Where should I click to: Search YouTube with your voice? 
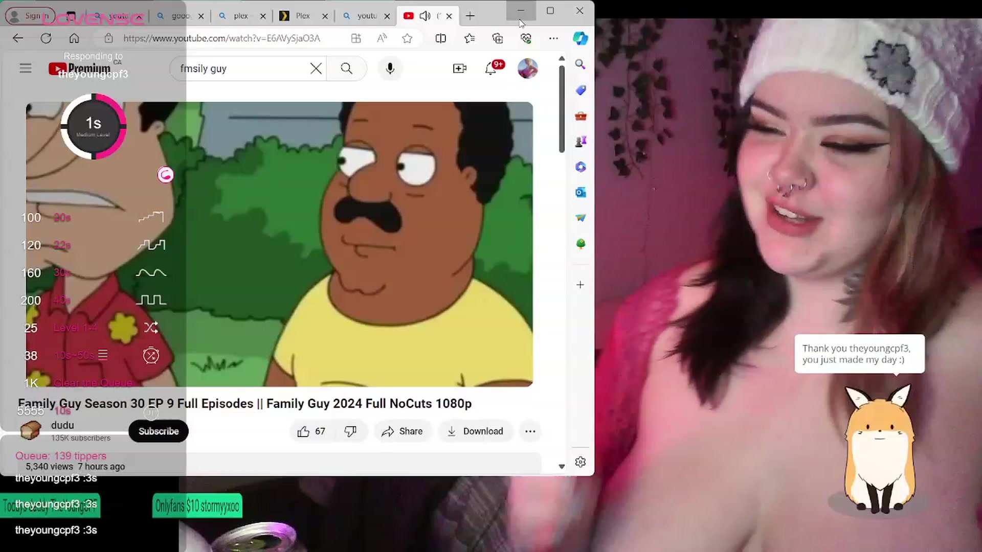point(390,68)
